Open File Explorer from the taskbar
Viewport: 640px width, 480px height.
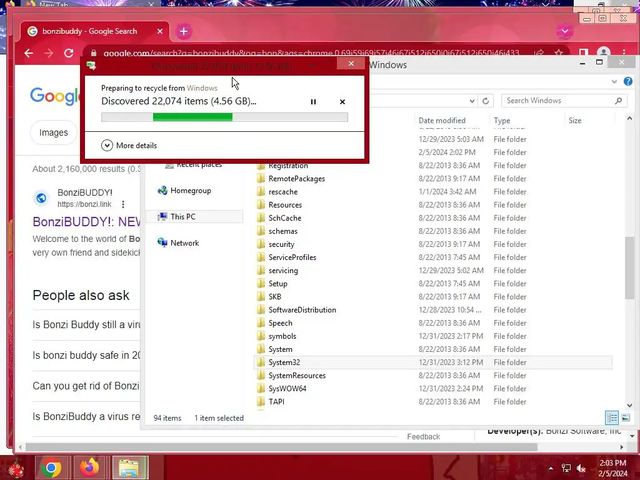[129, 467]
